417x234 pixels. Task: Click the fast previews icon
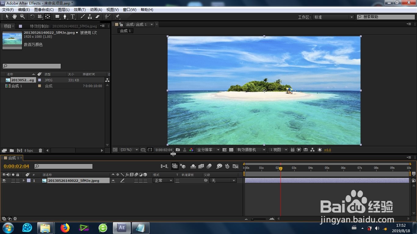(x=299, y=150)
